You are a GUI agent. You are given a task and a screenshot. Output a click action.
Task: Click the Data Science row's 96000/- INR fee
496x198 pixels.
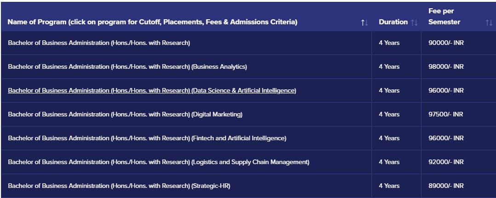(x=445, y=91)
